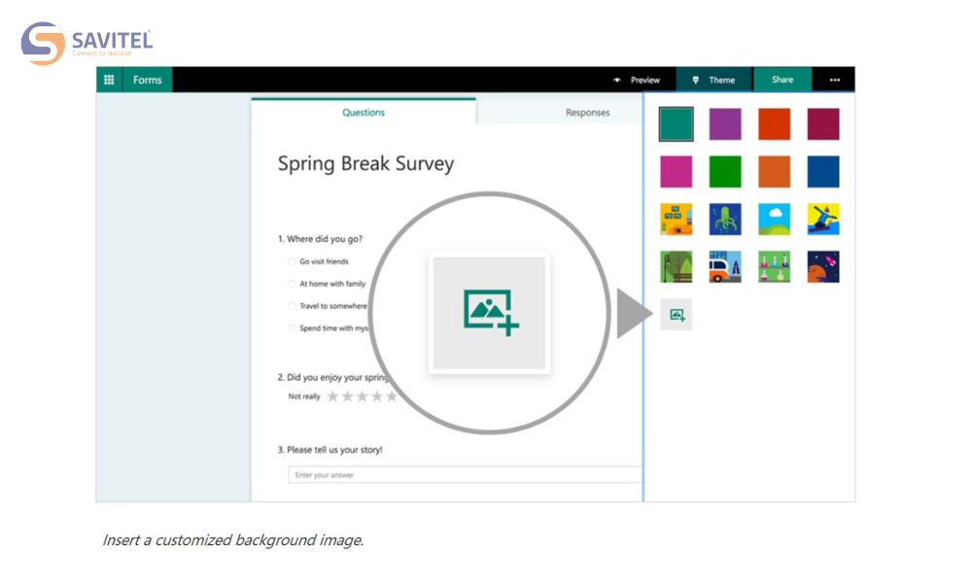
Task: Select the orange theme color swatch
Action: click(x=775, y=172)
